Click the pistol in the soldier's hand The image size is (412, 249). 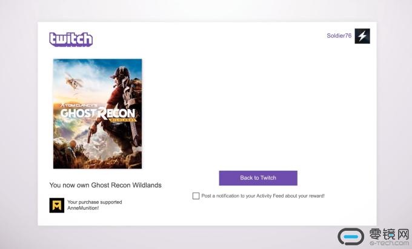pos(90,135)
